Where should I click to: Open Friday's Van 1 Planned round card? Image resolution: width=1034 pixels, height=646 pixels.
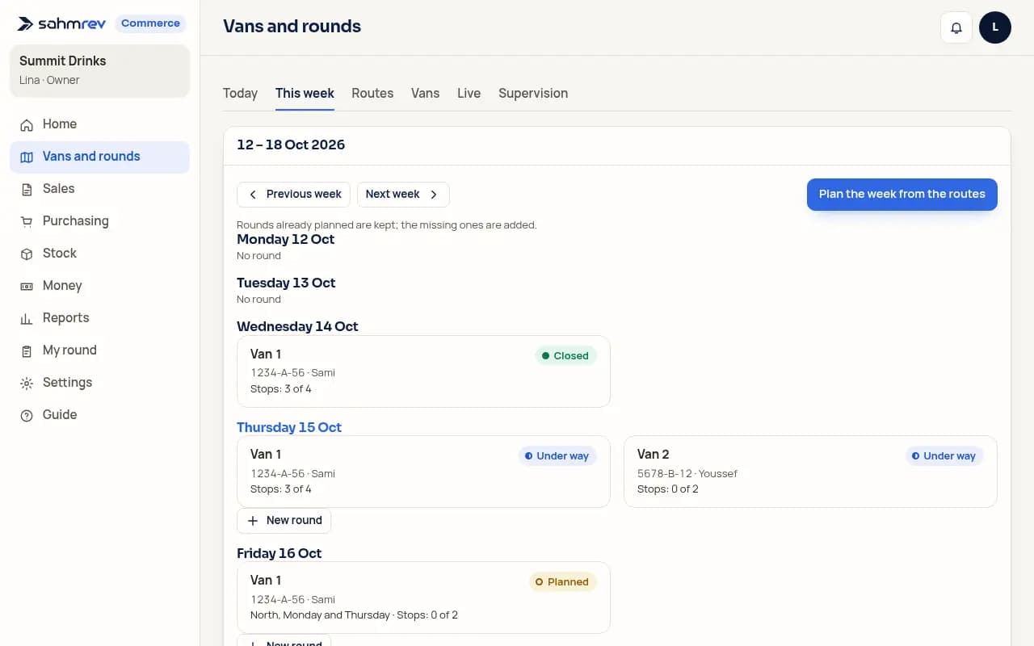coord(423,598)
